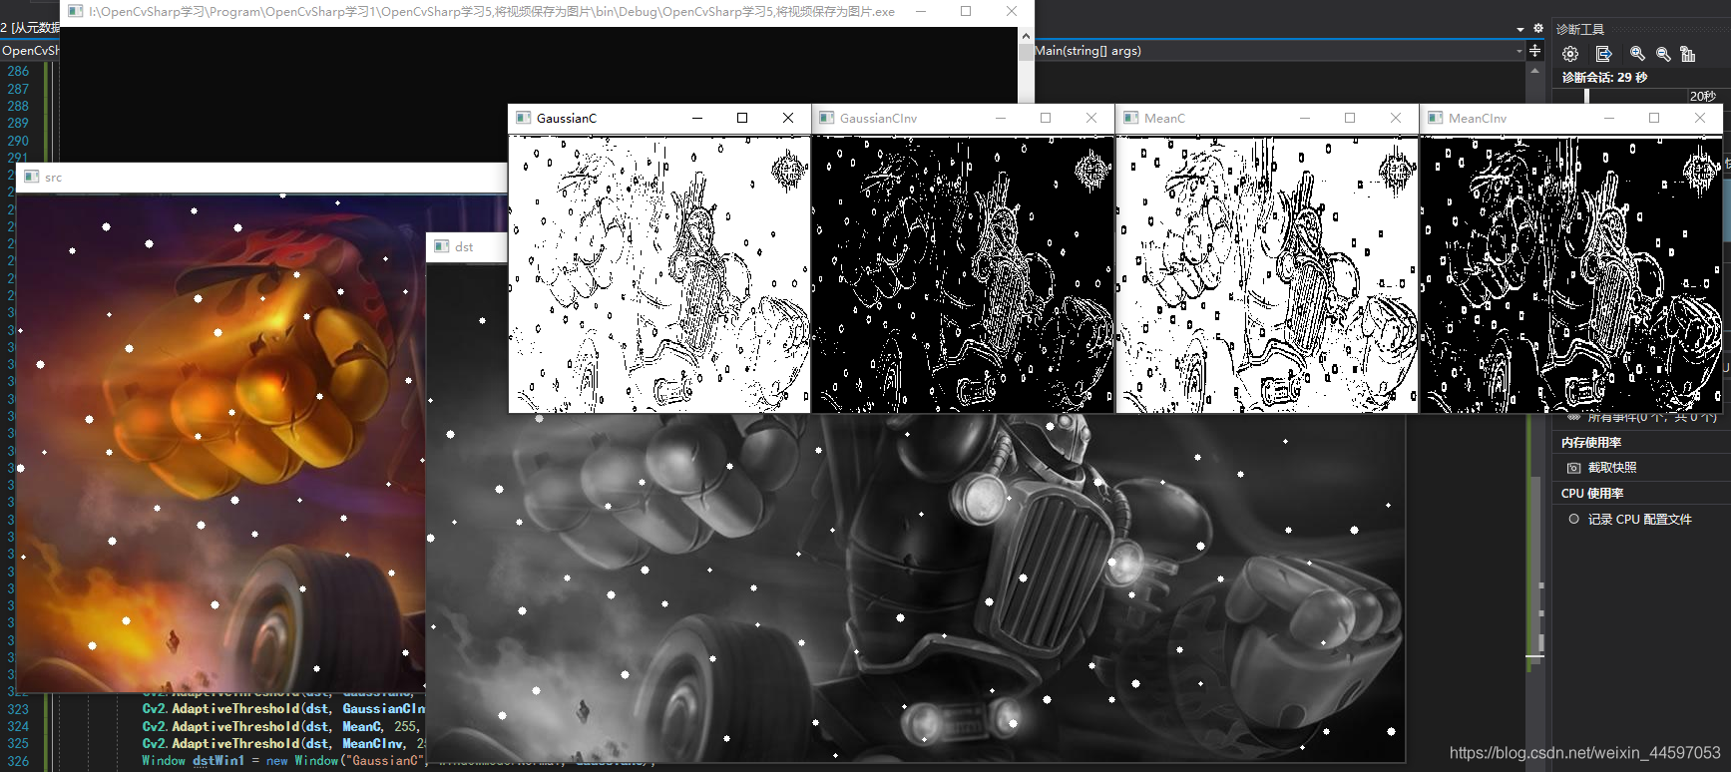Click the dstWin1 variable on line 326

(218, 760)
